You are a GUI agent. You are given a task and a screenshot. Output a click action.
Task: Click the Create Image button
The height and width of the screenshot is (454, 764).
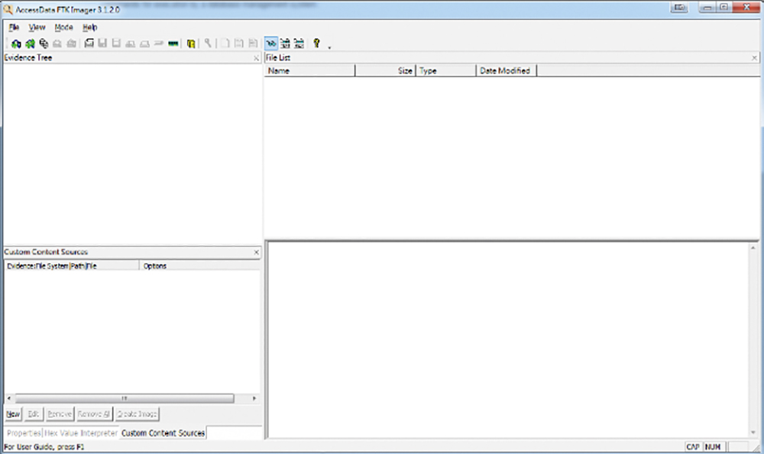[138, 414]
